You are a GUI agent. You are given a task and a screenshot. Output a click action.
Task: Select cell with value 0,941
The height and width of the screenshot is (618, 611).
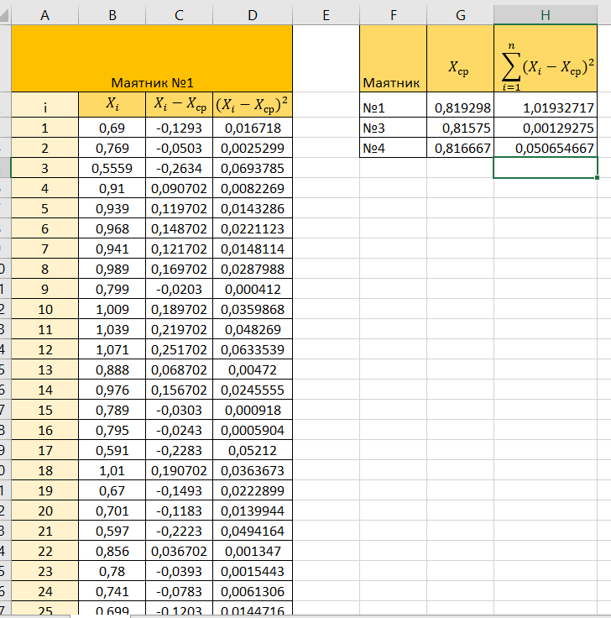point(112,249)
